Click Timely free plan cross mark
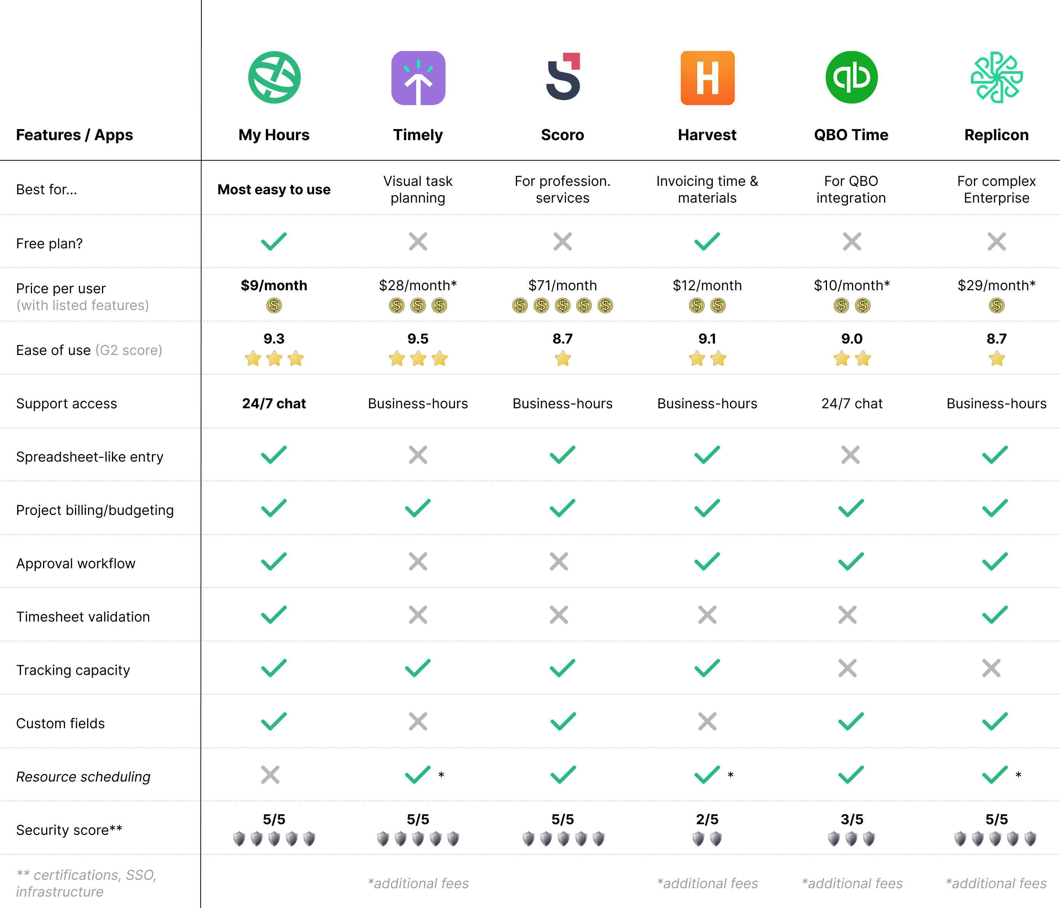This screenshot has width=1060, height=908. [418, 241]
